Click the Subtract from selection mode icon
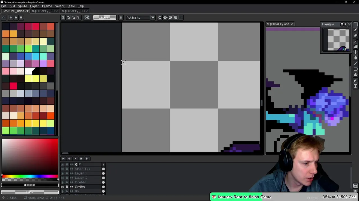The height and width of the screenshot is (201, 359). click(x=73, y=18)
